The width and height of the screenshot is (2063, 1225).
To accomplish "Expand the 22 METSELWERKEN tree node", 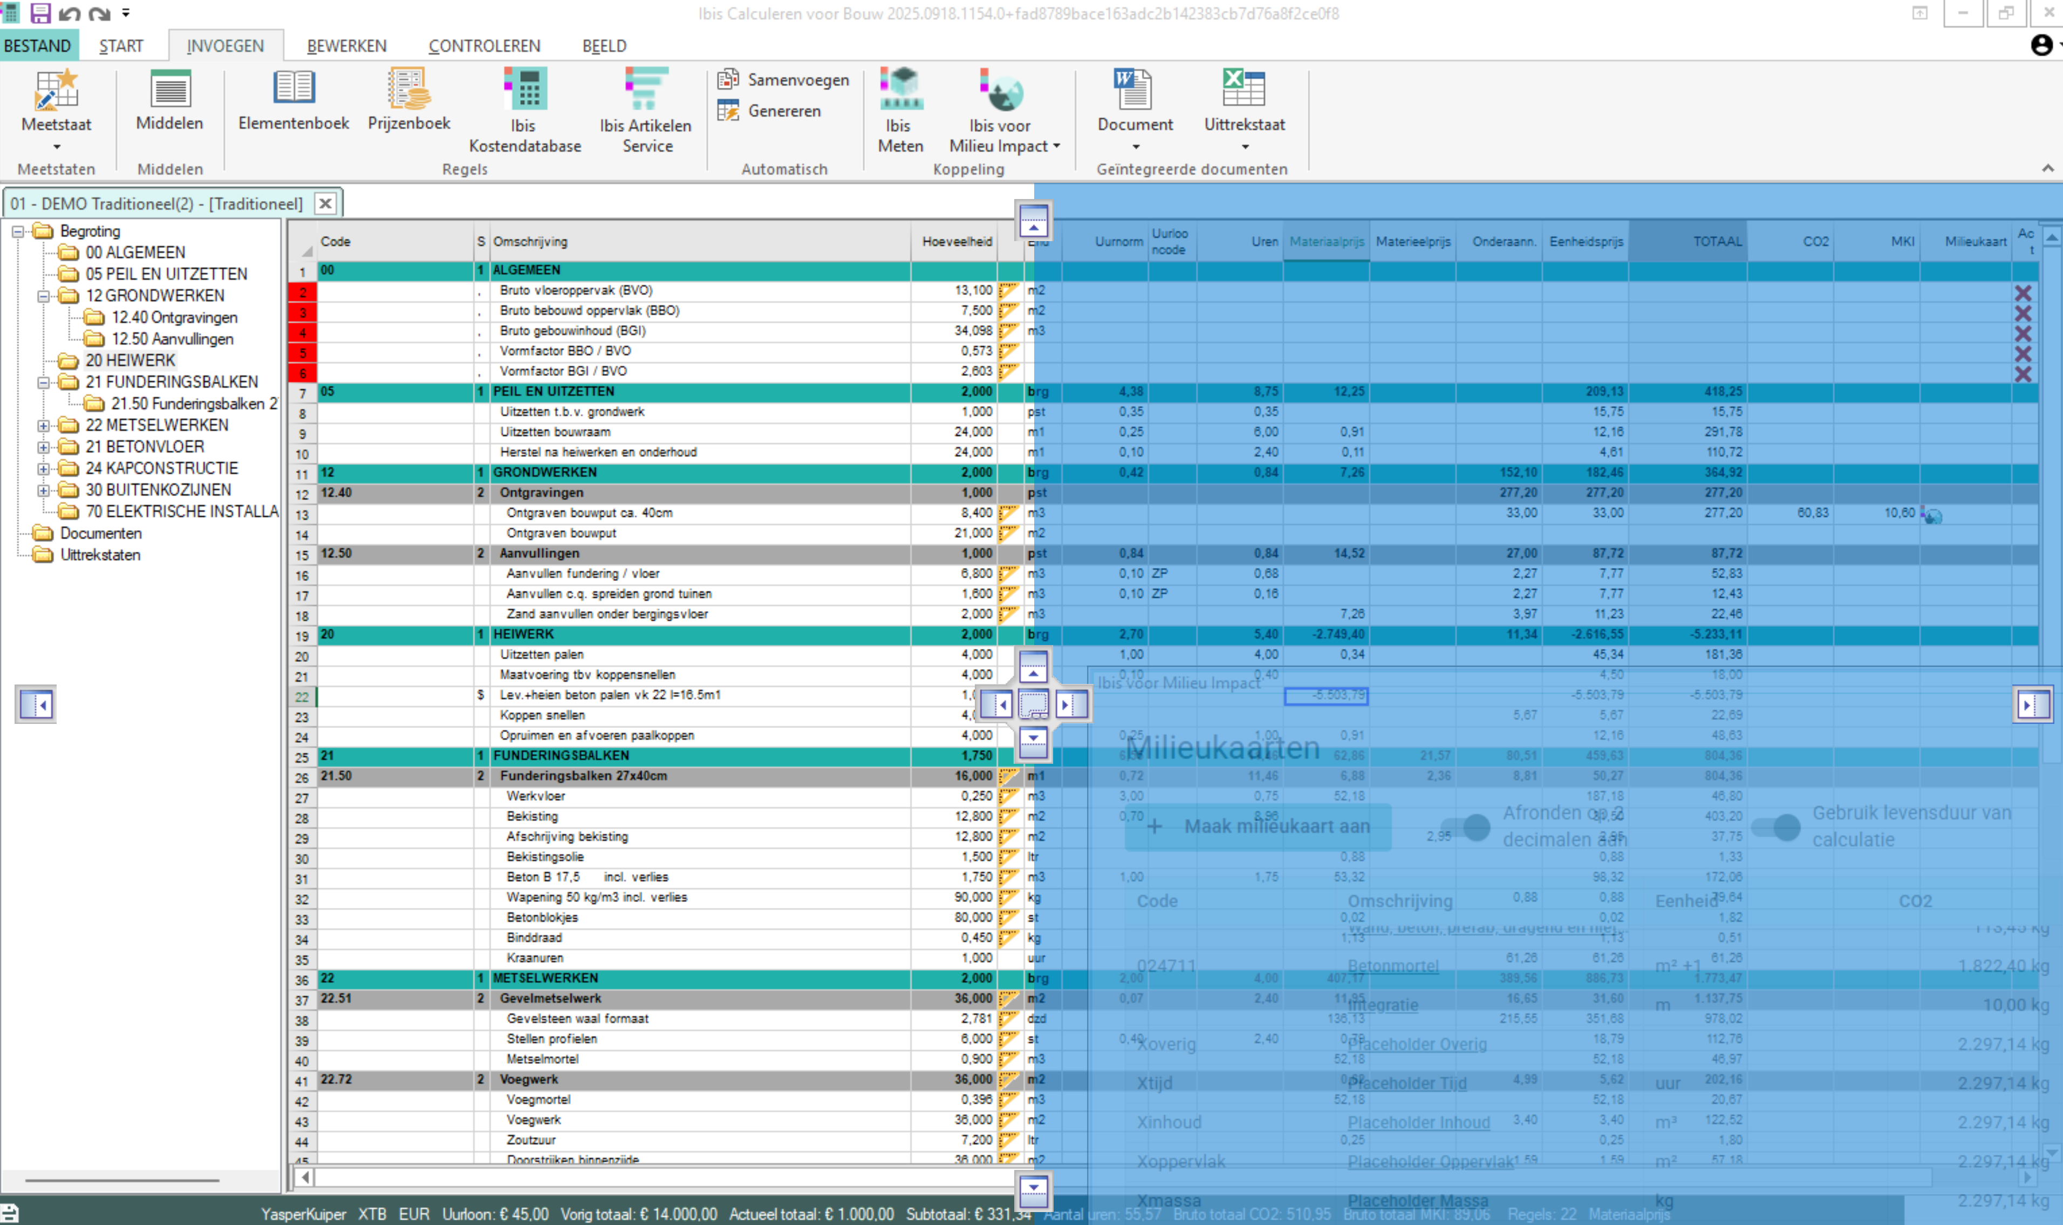I will click(x=43, y=426).
